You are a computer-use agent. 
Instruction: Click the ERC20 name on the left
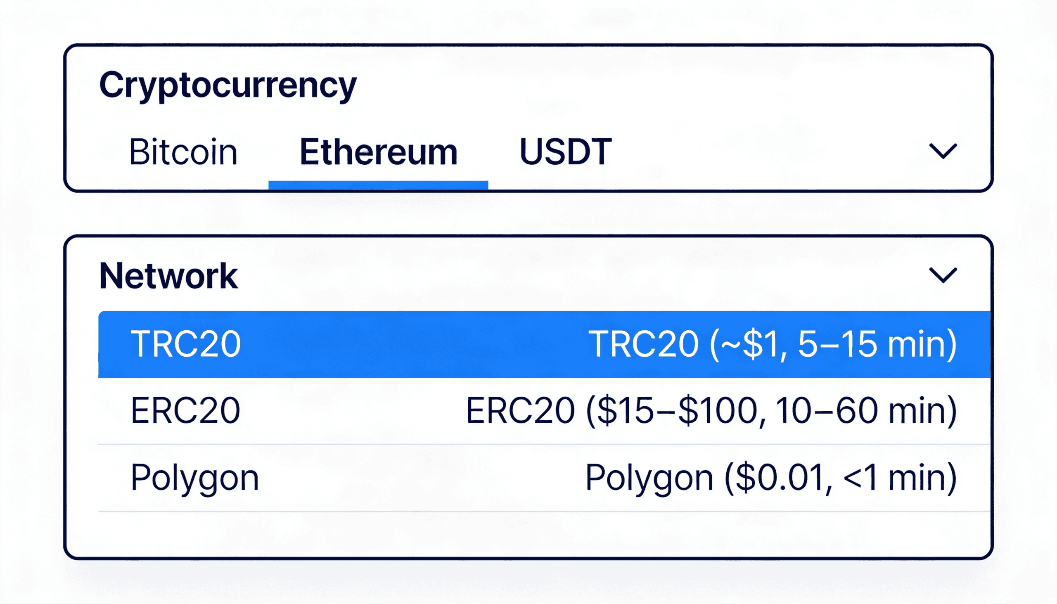point(185,411)
